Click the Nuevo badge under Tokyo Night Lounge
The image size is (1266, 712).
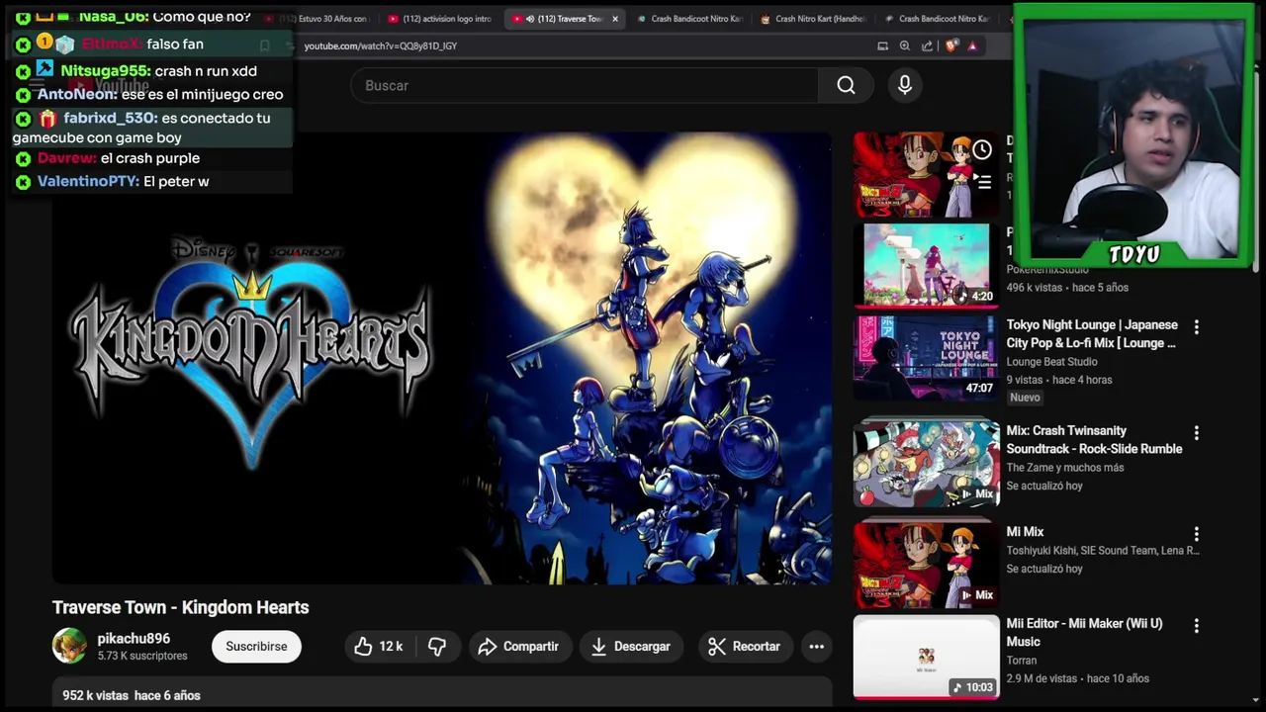click(1025, 398)
